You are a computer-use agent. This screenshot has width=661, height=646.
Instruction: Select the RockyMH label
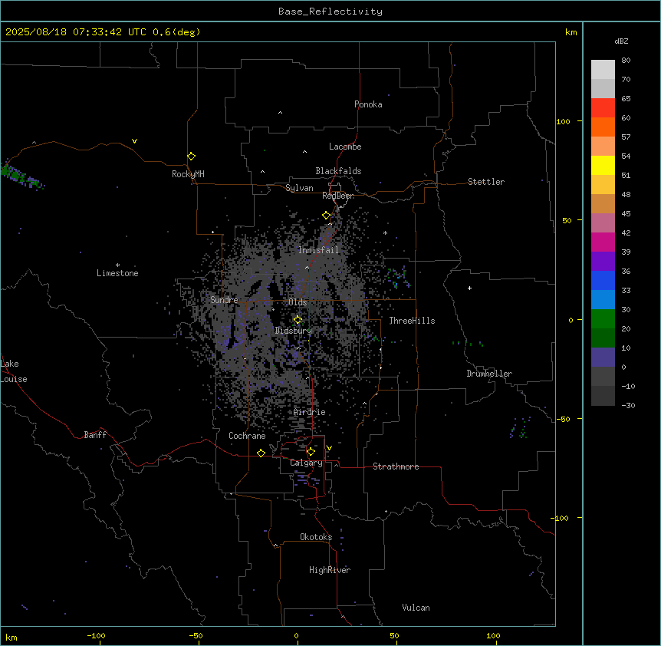(x=188, y=174)
